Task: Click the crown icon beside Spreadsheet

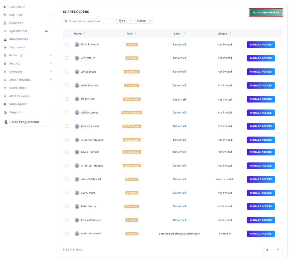Action: (x=47, y=31)
